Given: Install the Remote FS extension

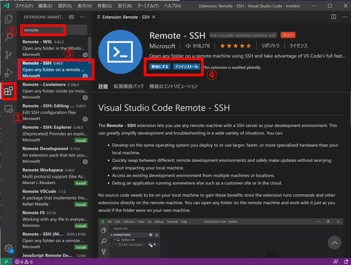Looking at the screenshot, I should [81, 226].
